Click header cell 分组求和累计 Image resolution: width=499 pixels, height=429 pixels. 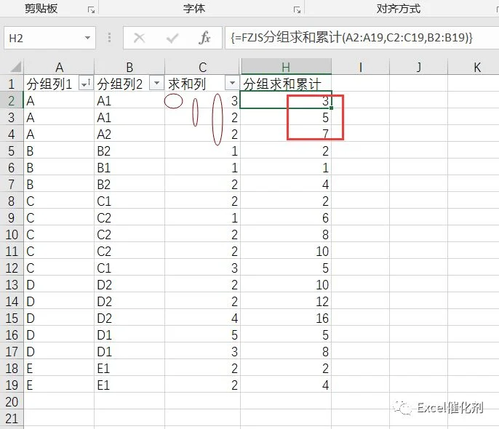pos(286,84)
